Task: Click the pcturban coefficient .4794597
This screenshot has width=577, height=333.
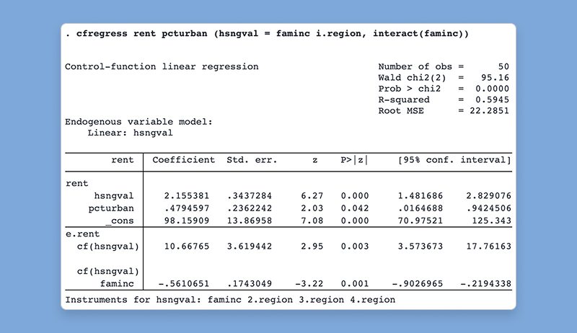Action: (x=186, y=207)
